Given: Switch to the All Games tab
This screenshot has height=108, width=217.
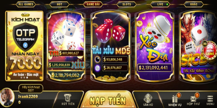Looking at the screenshot, I should pyautogui.click(x=26, y=4).
